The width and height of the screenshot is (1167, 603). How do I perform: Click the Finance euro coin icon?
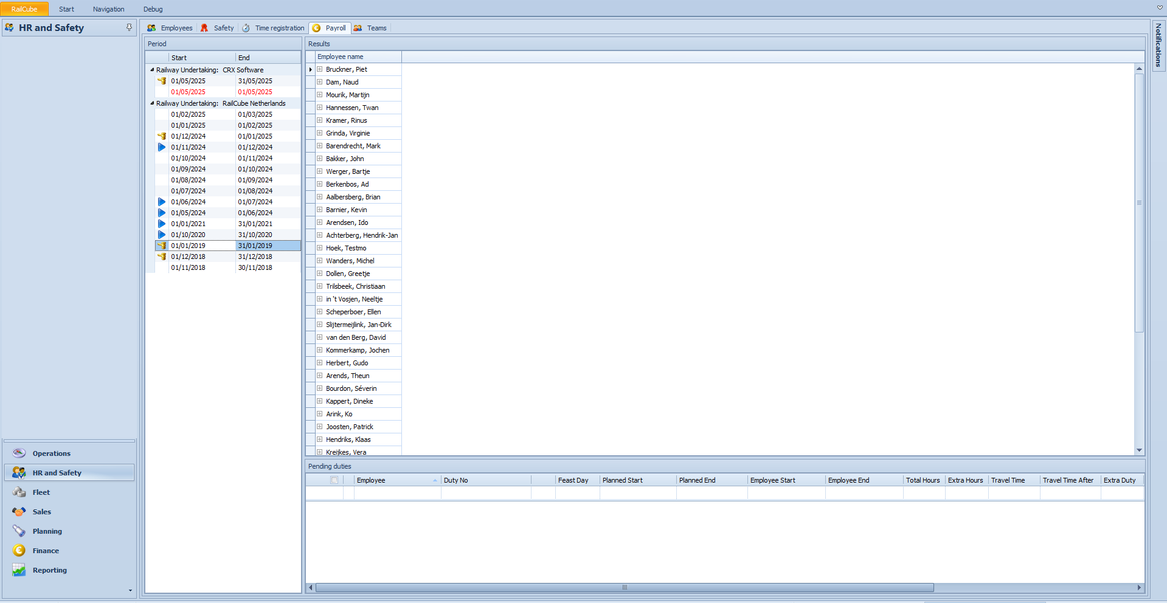click(x=19, y=550)
